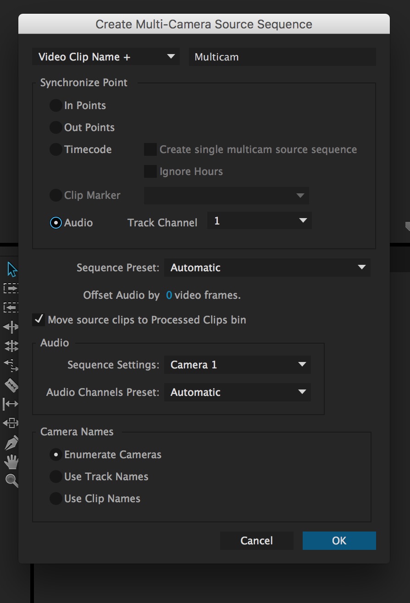Screen dimensions: 410x603
Task: Open the Audio Channels Preset dropdown
Action: tap(238, 392)
